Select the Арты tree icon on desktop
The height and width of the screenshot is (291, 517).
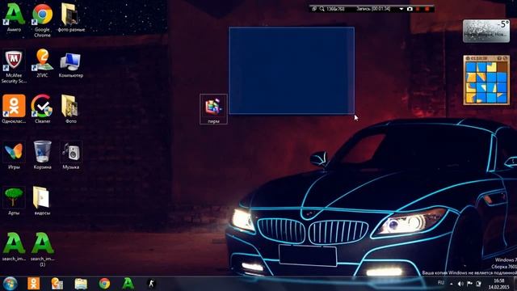14,200
